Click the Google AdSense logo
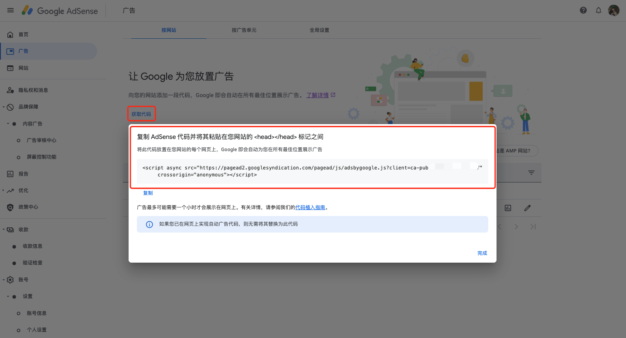This screenshot has width=626, height=338. click(60, 11)
